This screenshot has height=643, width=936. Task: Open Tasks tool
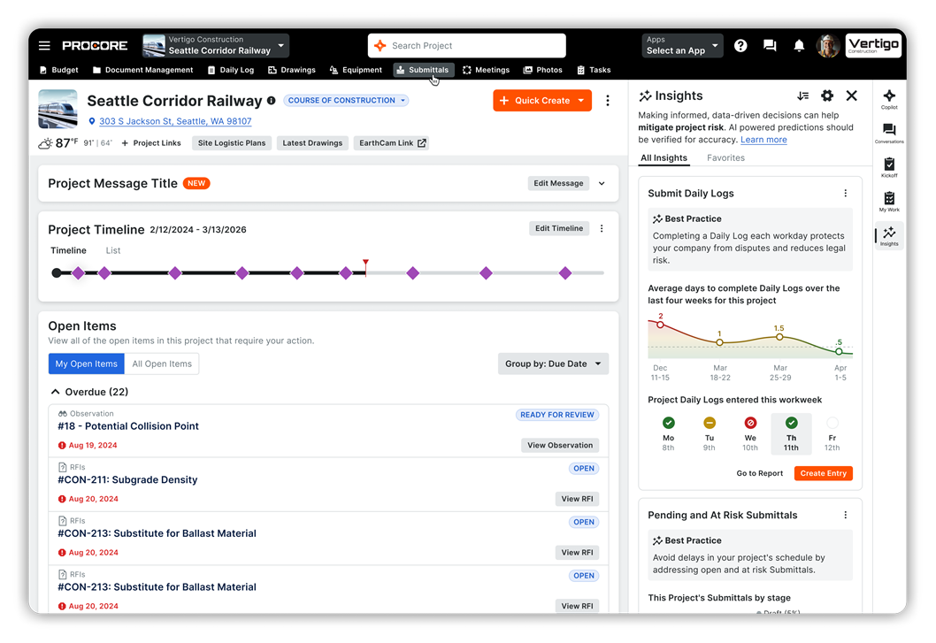tap(594, 70)
